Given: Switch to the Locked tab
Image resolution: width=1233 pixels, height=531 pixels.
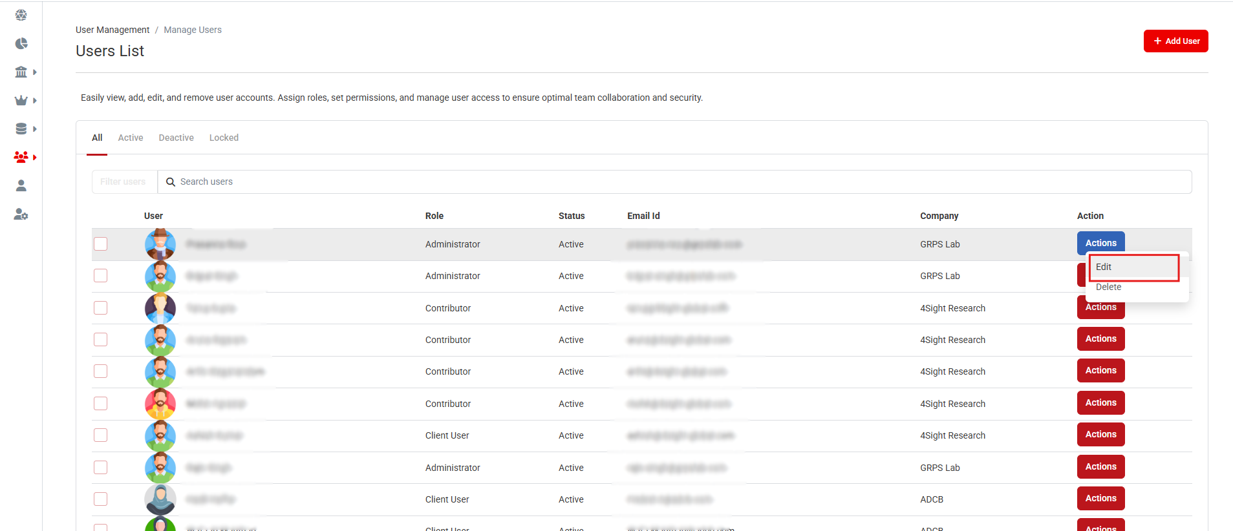Looking at the screenshot, I should click(224, 138).
